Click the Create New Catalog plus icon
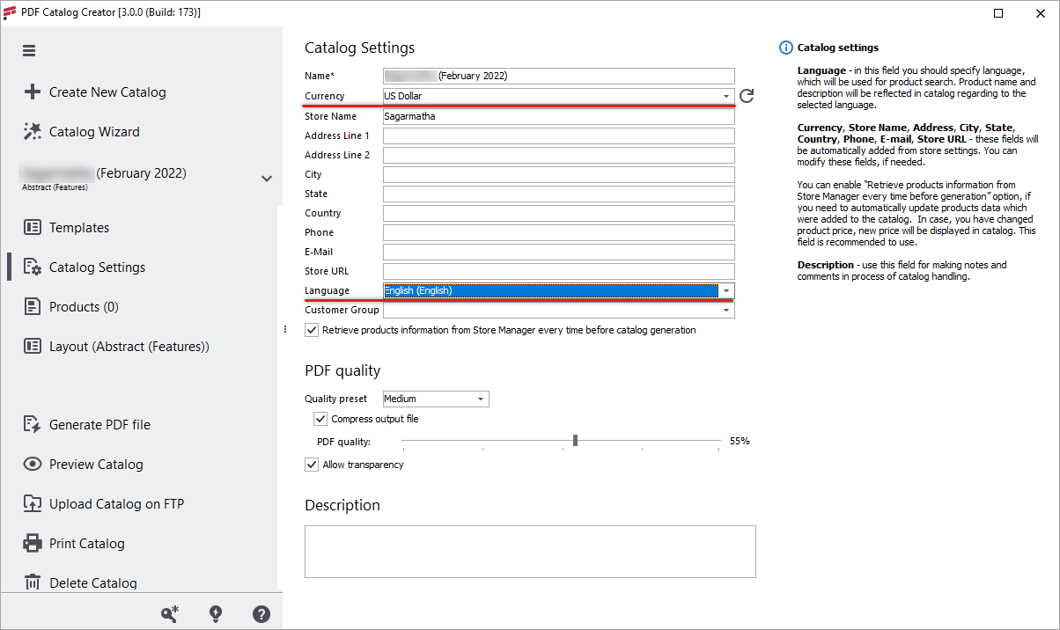1060x630 pixels. [33, 92]
